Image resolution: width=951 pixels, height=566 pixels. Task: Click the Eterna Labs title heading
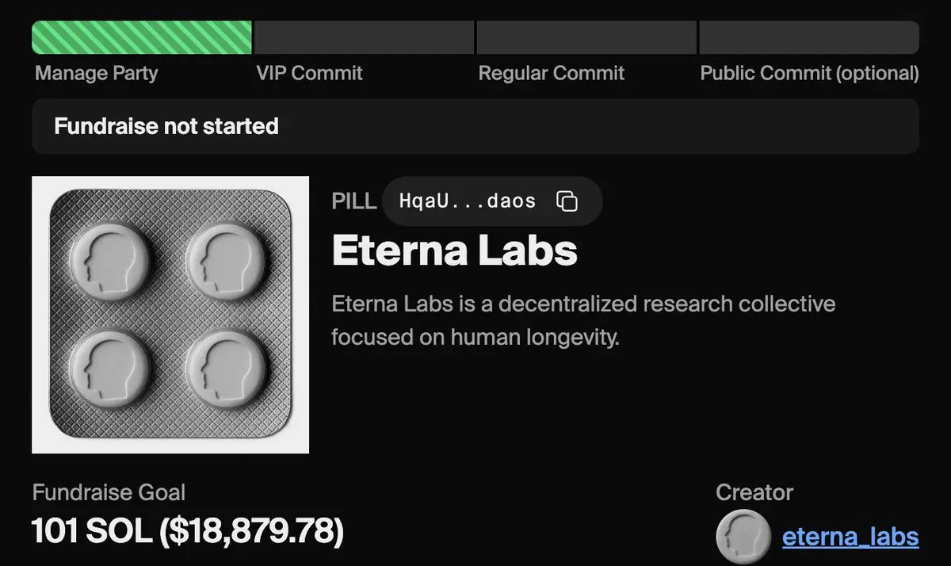[x=455, y=250]
